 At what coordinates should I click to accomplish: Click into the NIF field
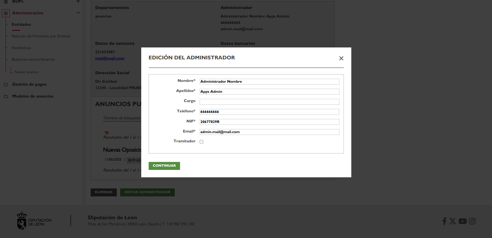269,122
